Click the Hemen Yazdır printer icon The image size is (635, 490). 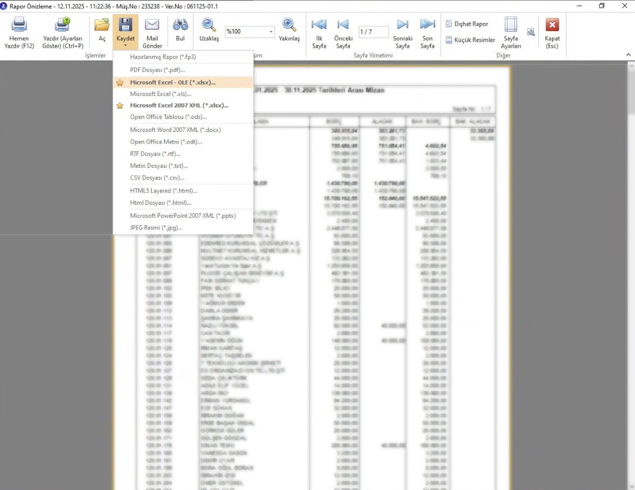pos(20,26)
